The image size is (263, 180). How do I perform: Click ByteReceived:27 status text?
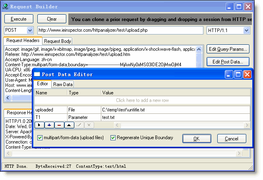[x=53, y=166]
